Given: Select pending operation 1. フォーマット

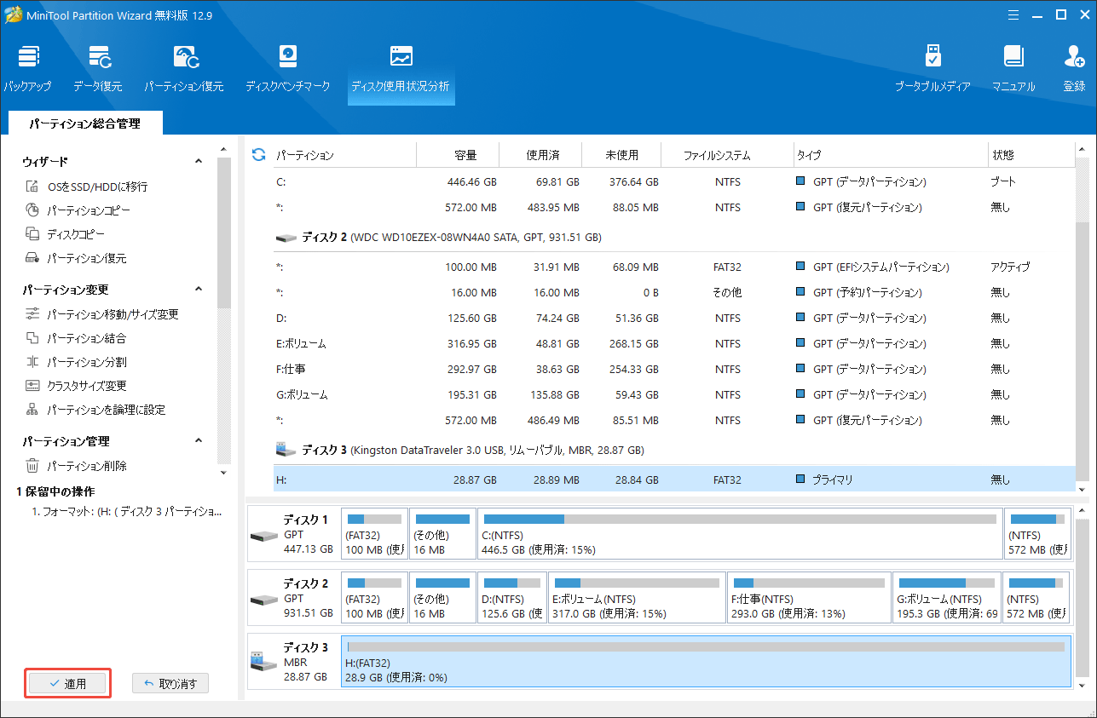Looking at the screenshot, I should pos(127,512).
